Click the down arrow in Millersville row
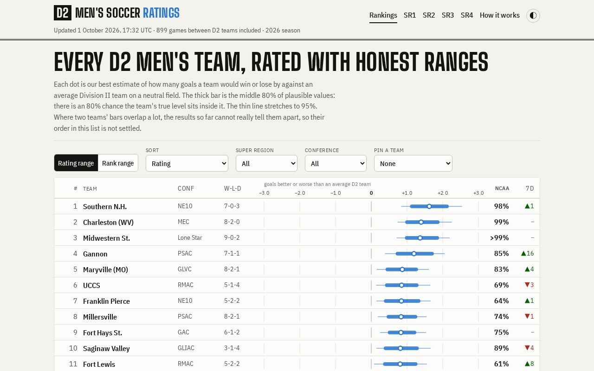Image resolution: width=594 pixels, height=371 pixels. coord(527,317)
